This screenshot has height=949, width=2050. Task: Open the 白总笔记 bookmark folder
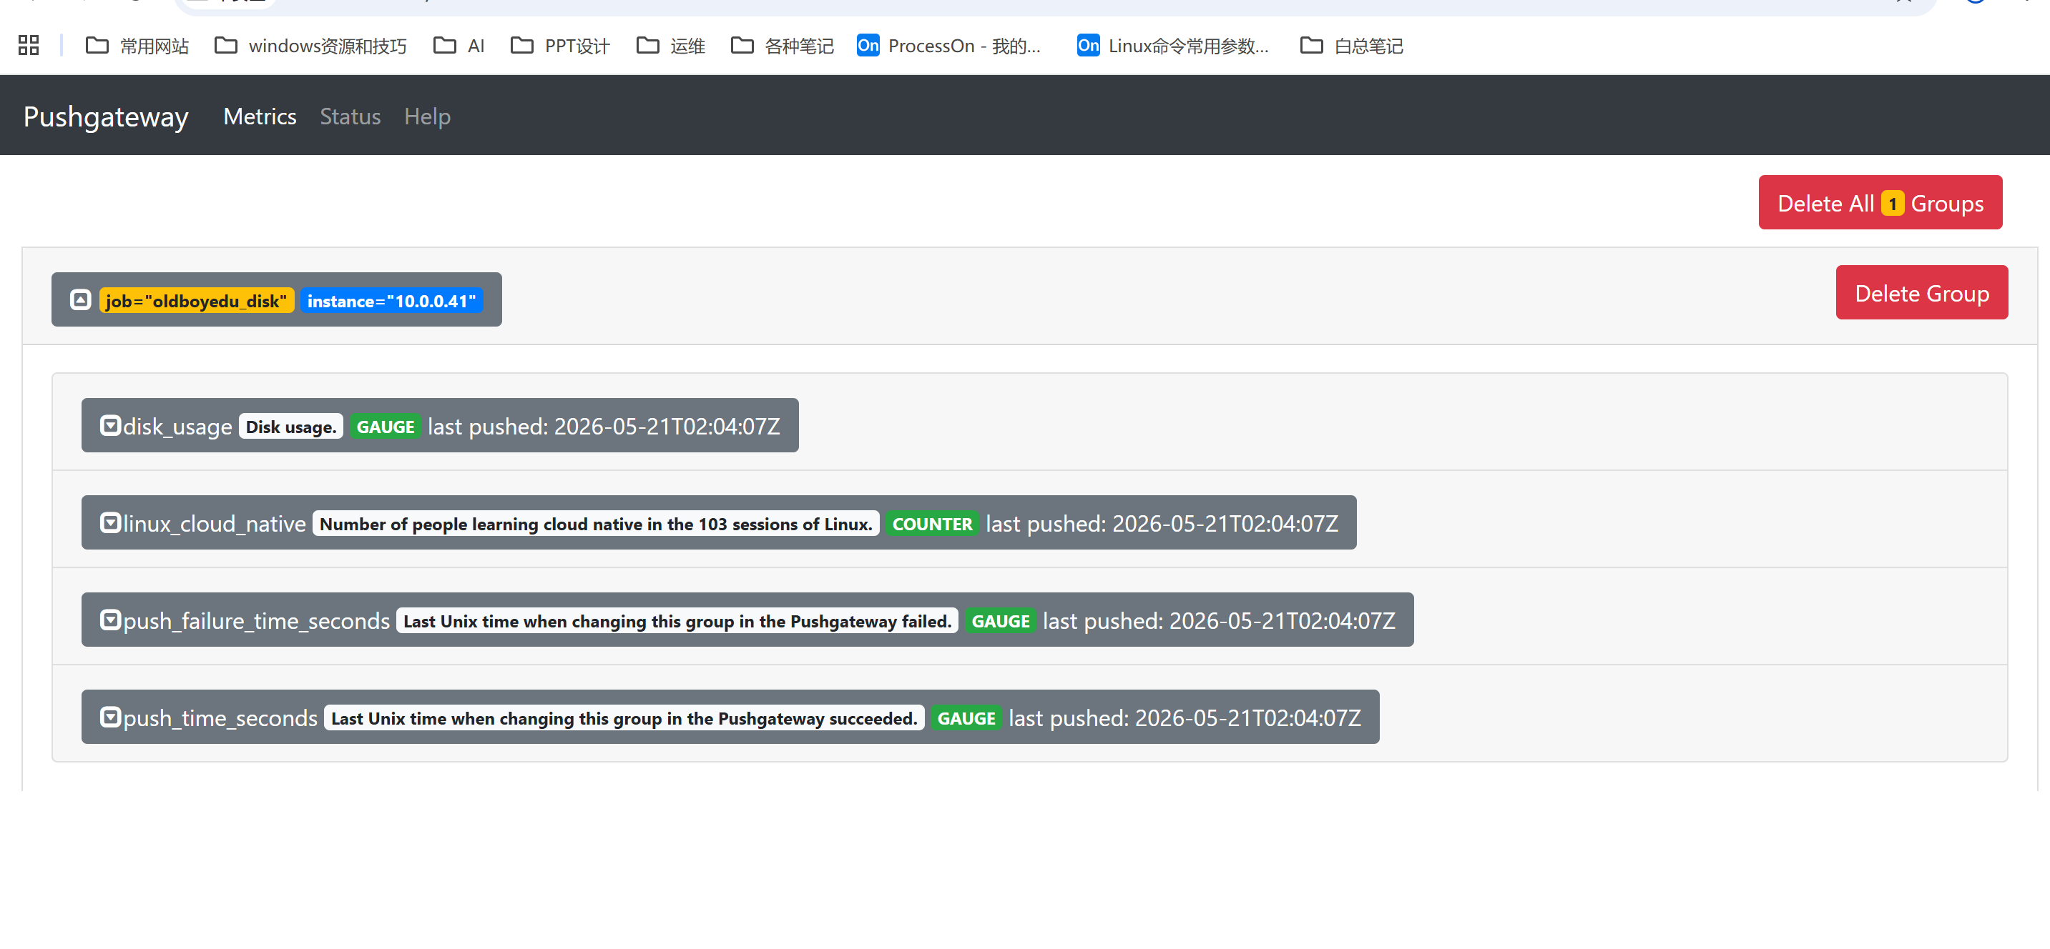[1351, 45]
